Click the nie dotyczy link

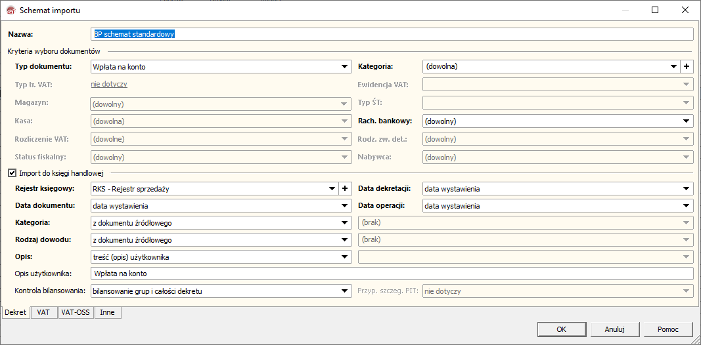coord(109,84)
